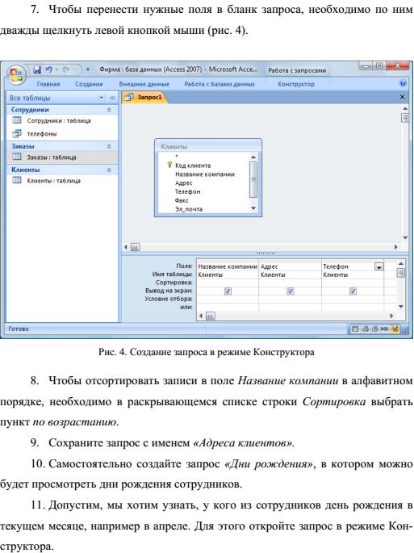Select the Адрес field in field list
Screen dimensions: 414x553
pos(184,183)
